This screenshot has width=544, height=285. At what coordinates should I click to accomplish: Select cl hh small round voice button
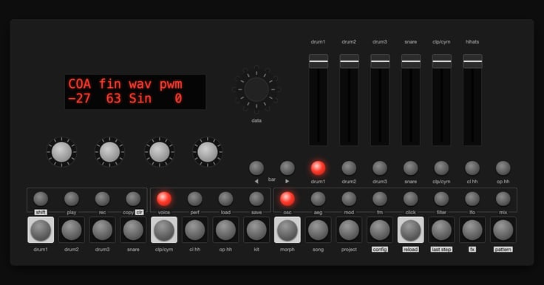click(x=472, y=168)
